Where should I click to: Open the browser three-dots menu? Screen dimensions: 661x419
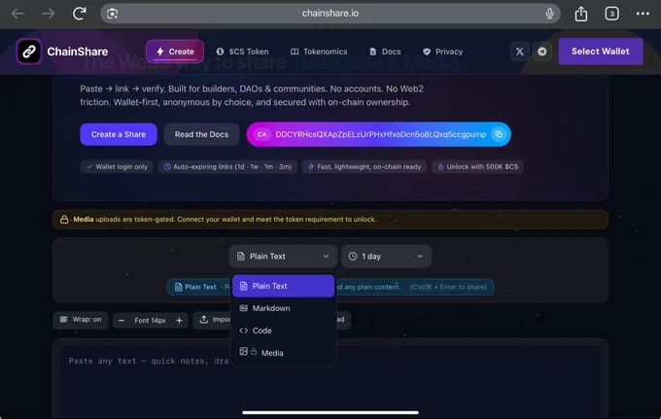click(x=643, y=14)
